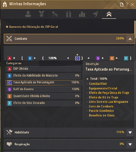Image resolution: width=136 pixels, height=152 pixels.
Task: Select Buff de Evento category row
Action: pos(43,89)
